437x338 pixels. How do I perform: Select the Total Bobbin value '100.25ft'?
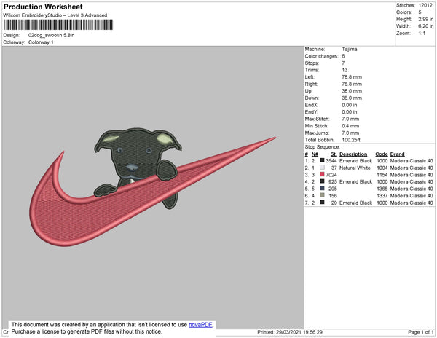(351, 140)
